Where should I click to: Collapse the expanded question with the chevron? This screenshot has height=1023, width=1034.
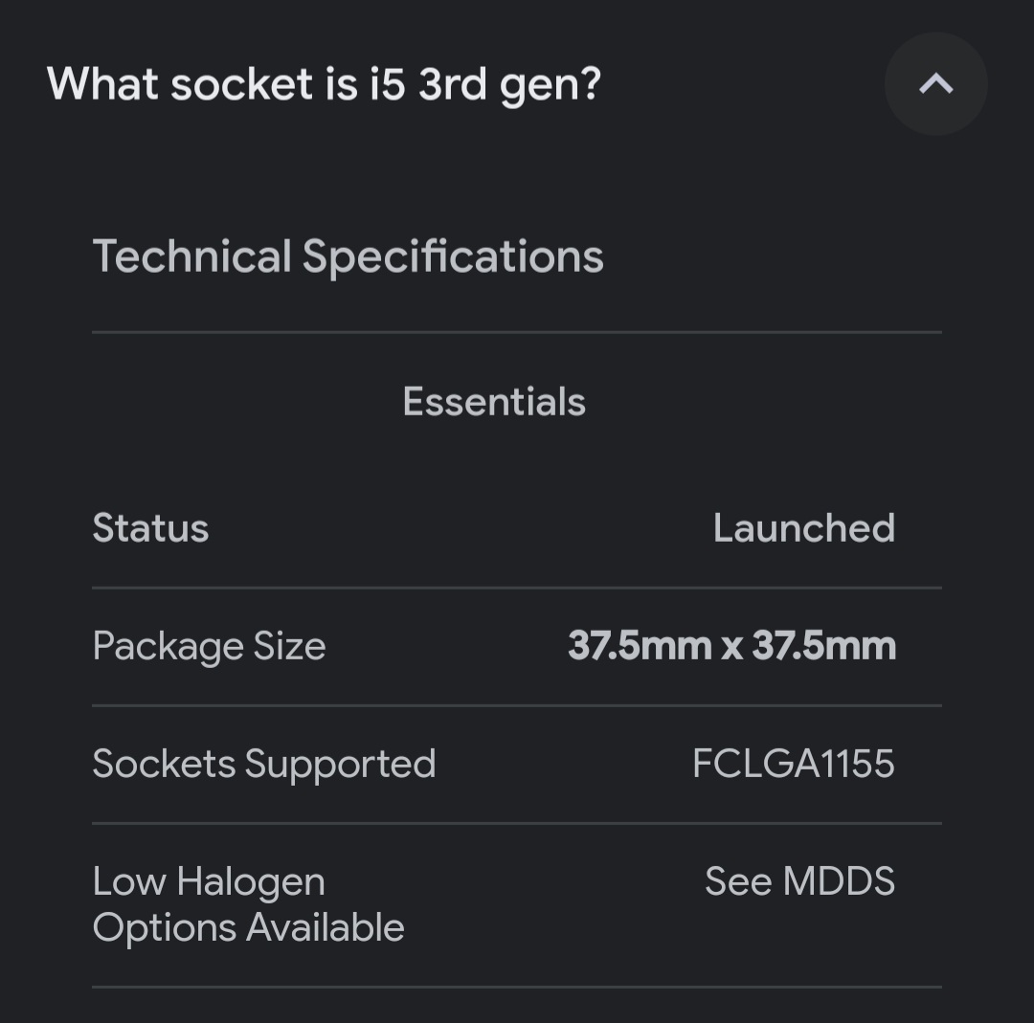click(x=935, y=84)
